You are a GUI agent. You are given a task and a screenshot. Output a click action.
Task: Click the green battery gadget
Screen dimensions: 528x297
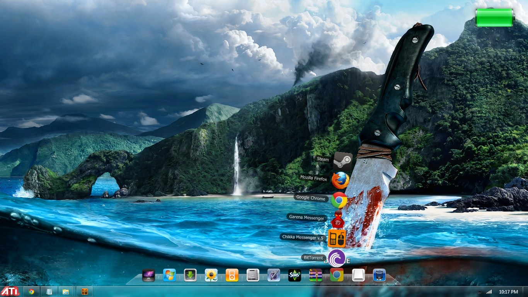tap(495, 17)
